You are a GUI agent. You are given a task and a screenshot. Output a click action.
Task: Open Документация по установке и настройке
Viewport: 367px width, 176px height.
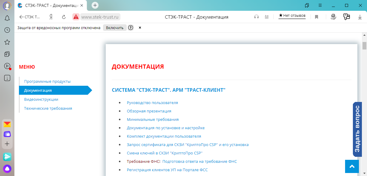pyautogui.click(x=166, y=128)
